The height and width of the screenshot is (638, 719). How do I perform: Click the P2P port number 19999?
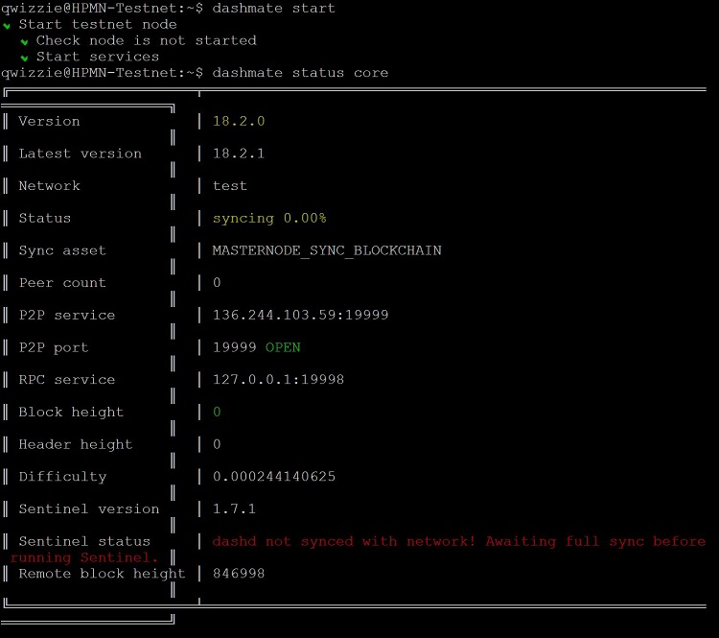(x=234, y=347)
